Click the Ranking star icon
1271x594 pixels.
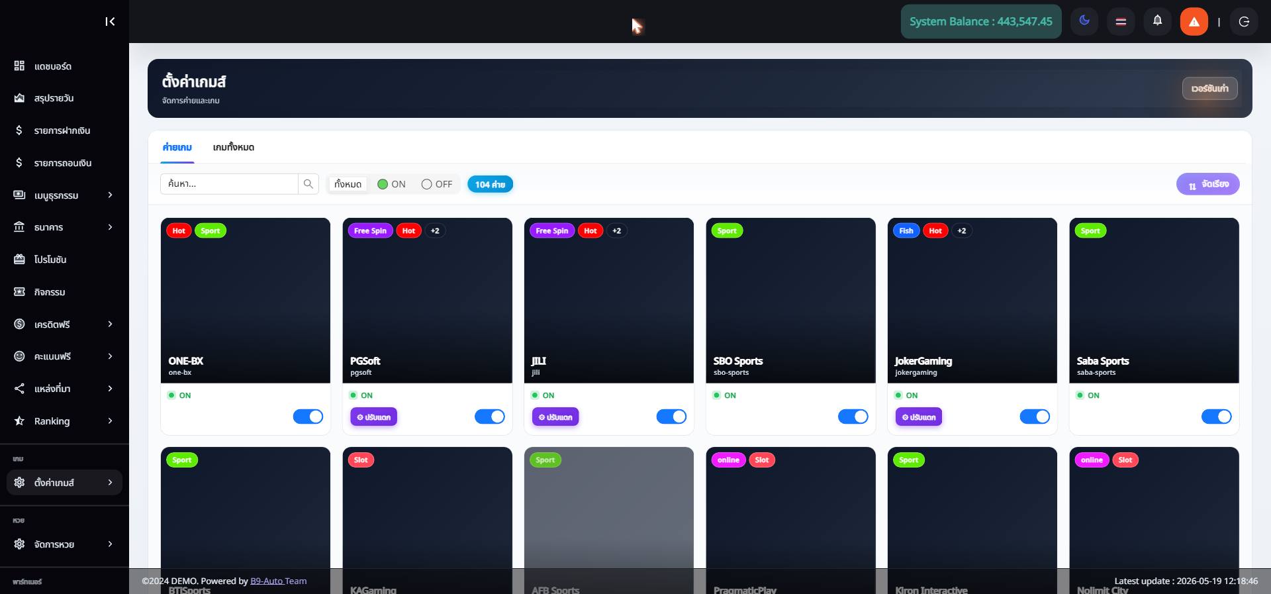[19, 421]
